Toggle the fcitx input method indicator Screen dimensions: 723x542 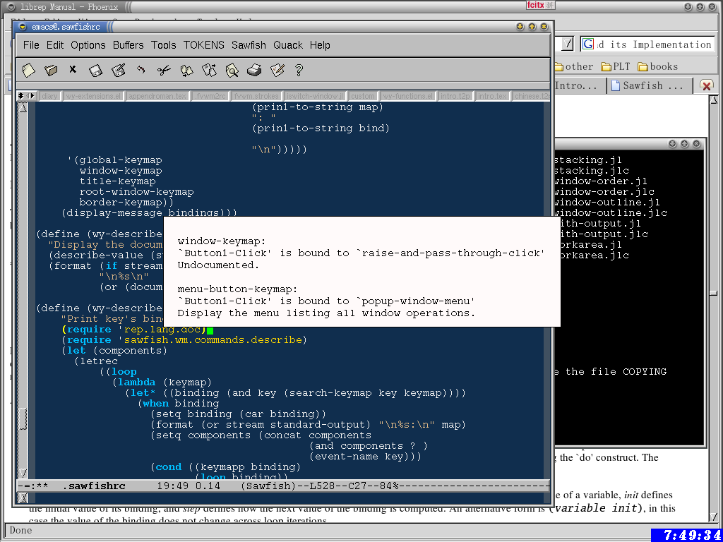pos(541,6)
